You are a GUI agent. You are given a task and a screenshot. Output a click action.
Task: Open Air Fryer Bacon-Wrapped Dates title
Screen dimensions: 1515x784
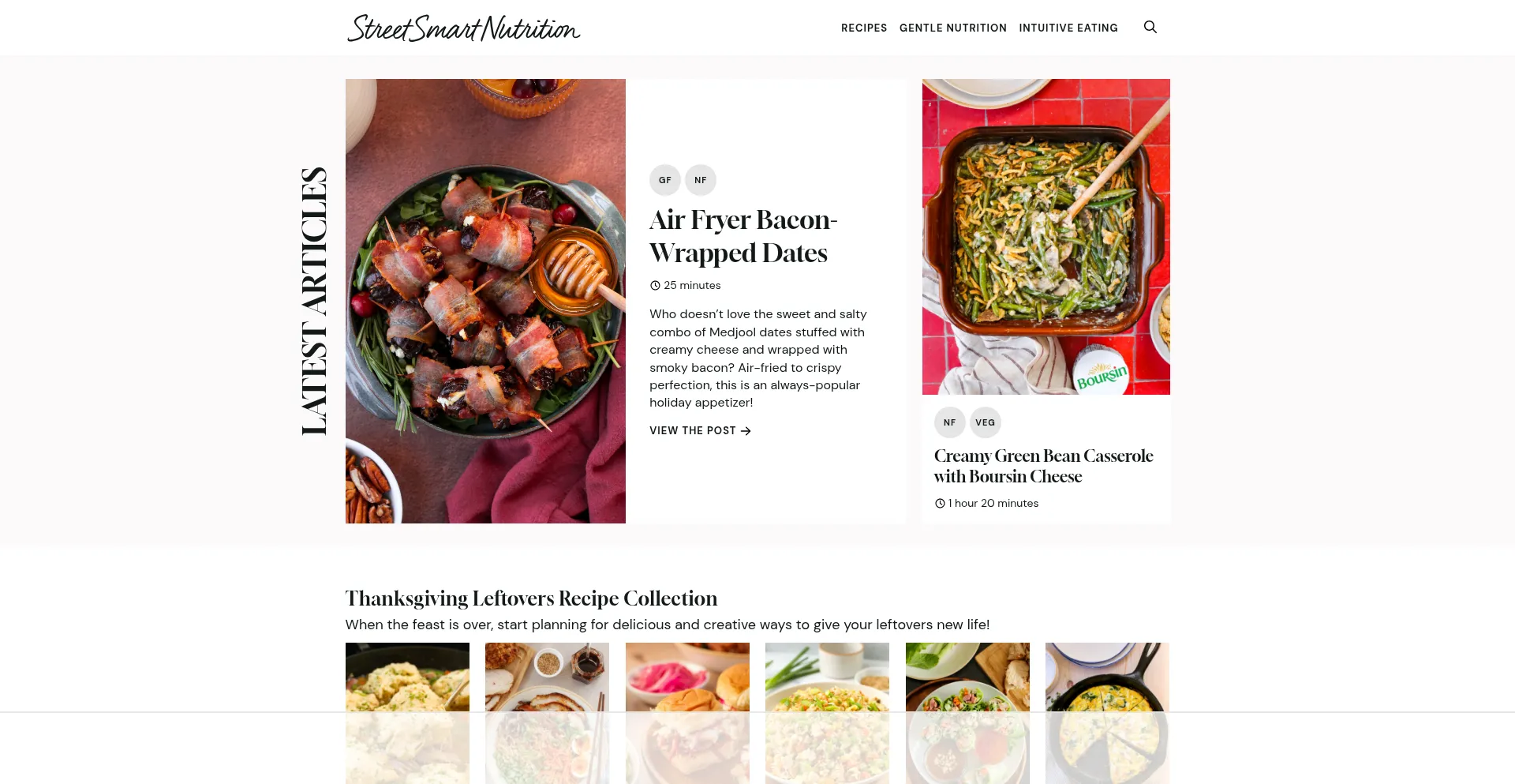(743, 236)
